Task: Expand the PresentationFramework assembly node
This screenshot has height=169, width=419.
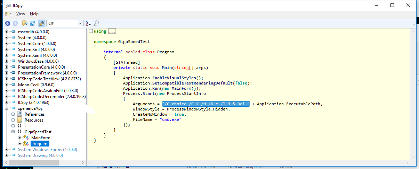Action: coord(6,73)
